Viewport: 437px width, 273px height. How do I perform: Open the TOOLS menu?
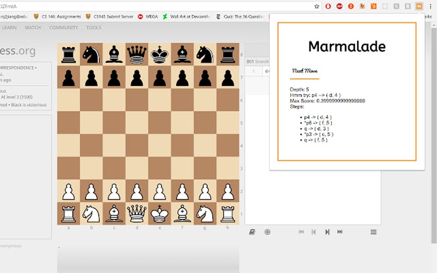tap(93, 27)
